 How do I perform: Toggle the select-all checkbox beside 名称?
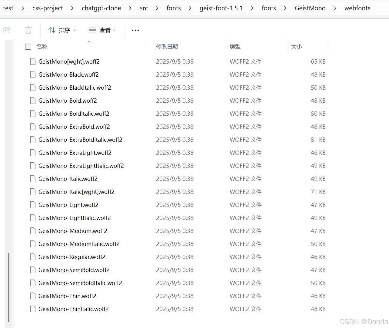[28, 47]
